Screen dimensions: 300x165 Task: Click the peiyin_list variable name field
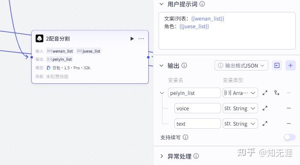pyautogui.click(x=194, y=93)
